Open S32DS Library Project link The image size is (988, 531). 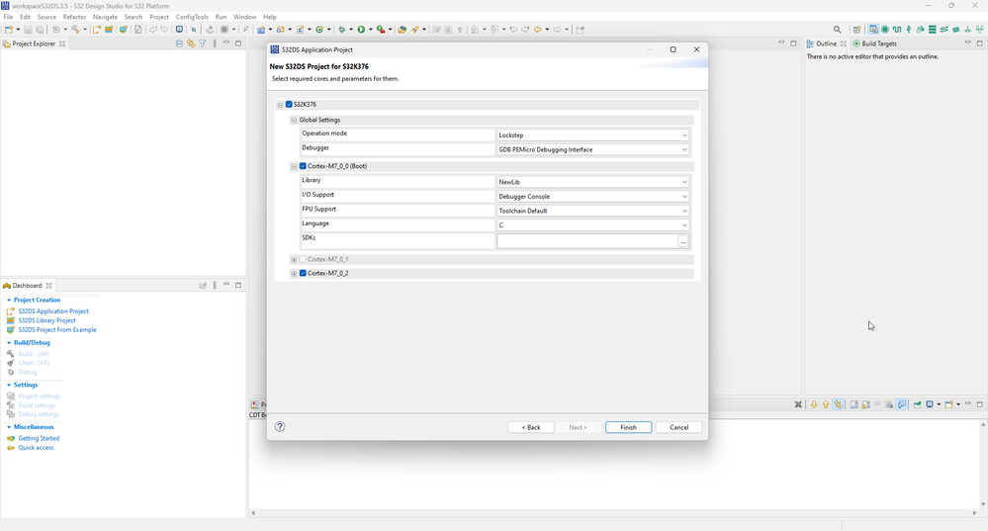click(x=46, y=320)
